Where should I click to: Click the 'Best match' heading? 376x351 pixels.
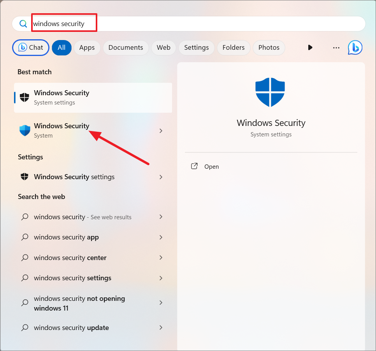tap(35, 72)
